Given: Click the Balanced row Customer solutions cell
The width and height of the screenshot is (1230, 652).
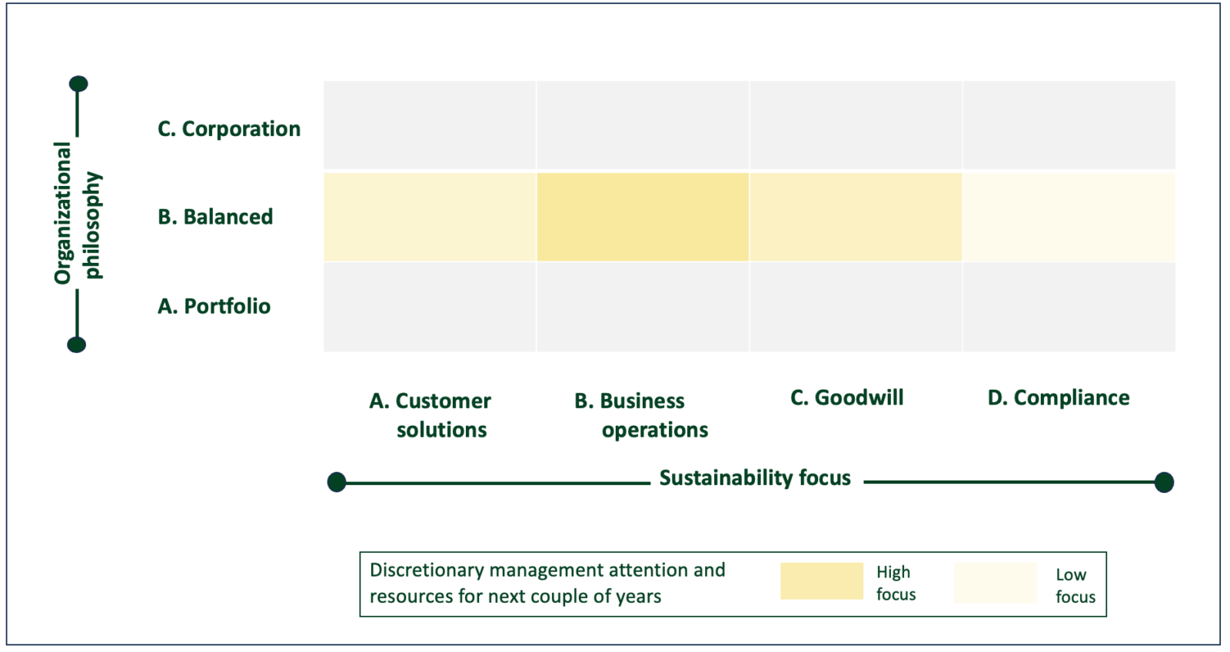Looking at the screenshot, I should [430, 217].
